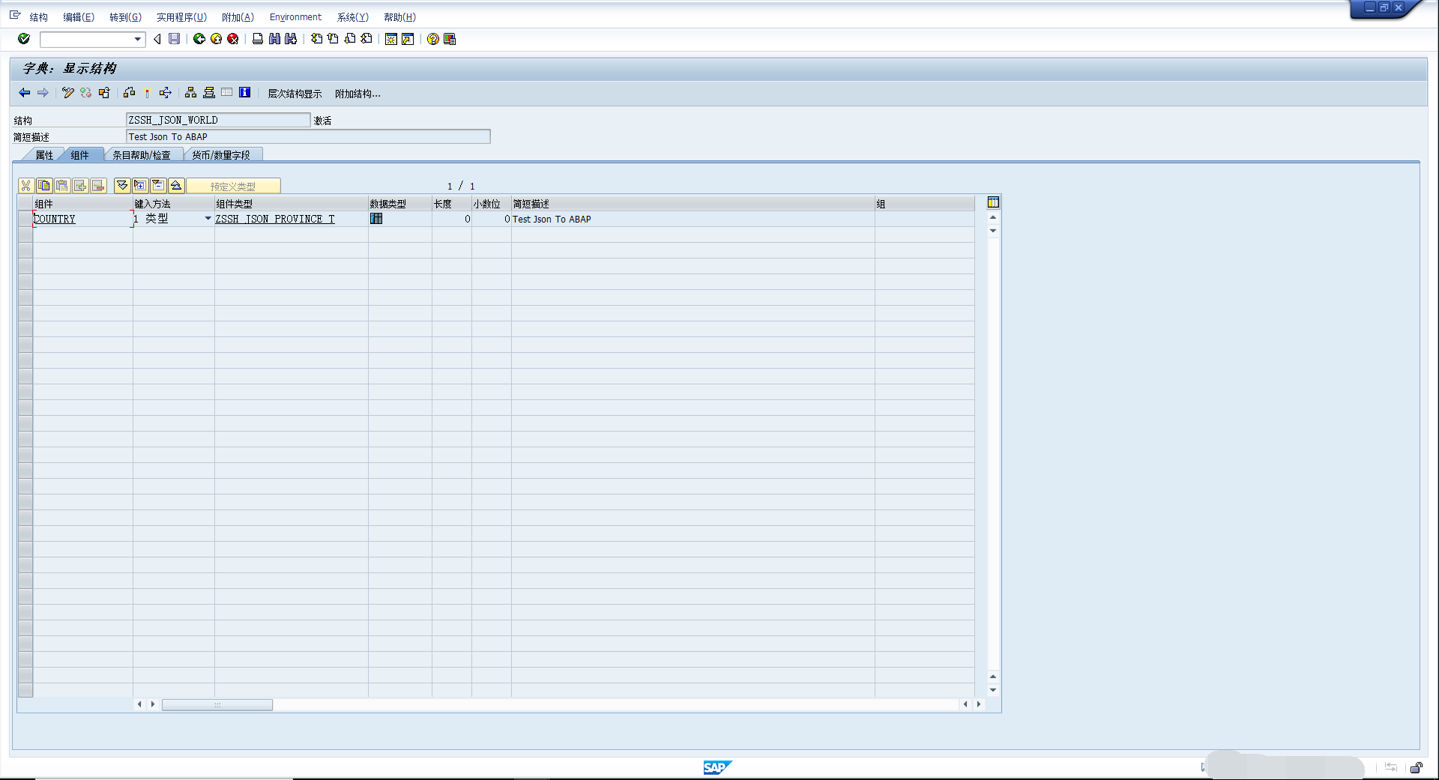Switch to the 组件 tab
Image resolution: width=1439 pixels, height=780 pixels.
coord(80,155)
